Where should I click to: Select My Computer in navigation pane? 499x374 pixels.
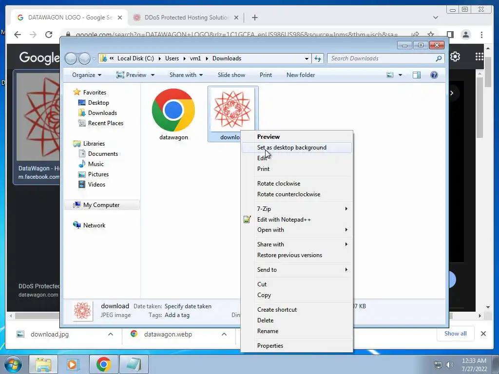[x=101, y=205]
